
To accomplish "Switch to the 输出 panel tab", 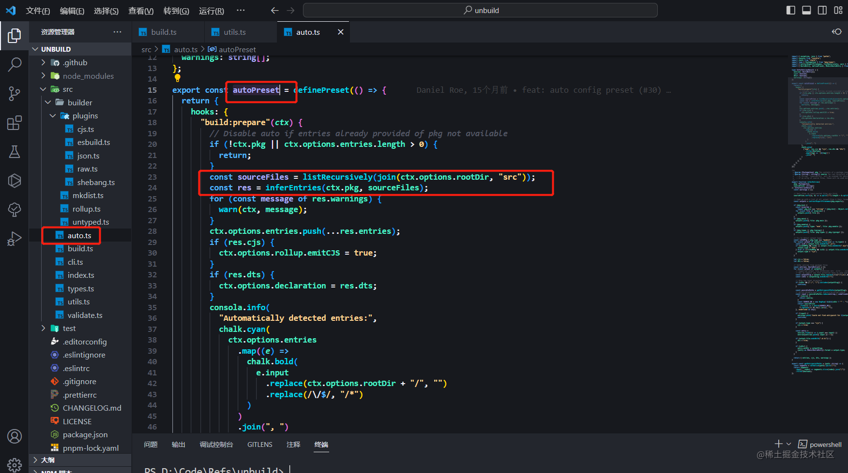I will tap(179, 444).
